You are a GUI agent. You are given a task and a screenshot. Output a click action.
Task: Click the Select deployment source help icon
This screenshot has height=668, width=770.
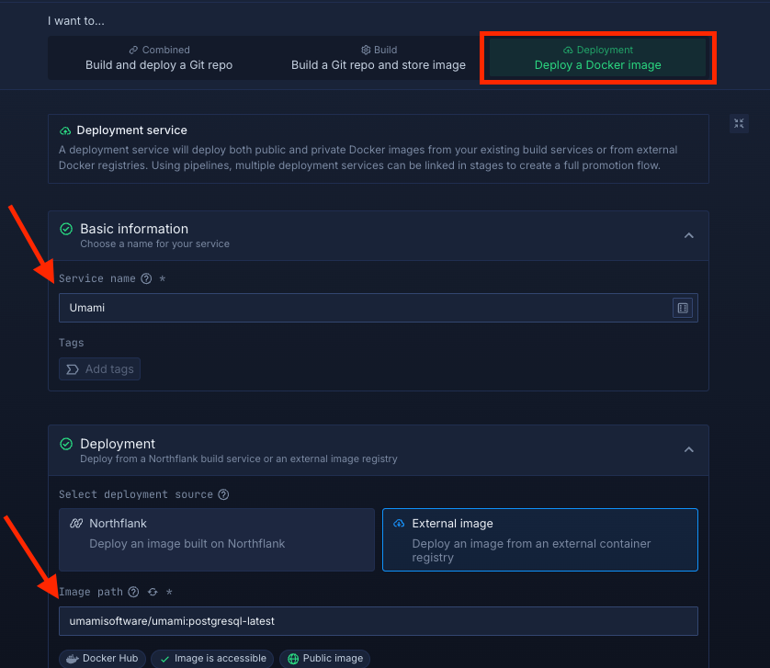click(223, 494)
